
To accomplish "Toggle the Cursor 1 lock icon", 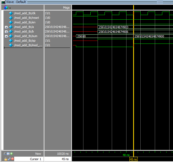I will point(6,159).
